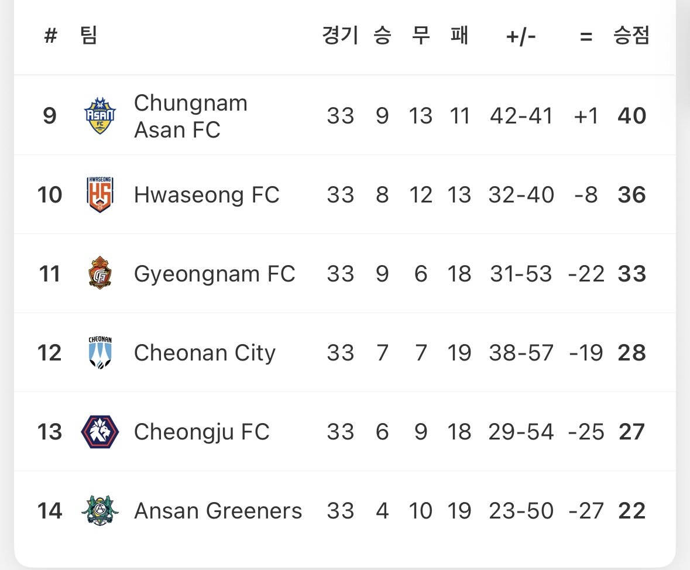690x570 pixels.
Task: Sort by the 승 wins column header
Action: [x=382, y=35]
